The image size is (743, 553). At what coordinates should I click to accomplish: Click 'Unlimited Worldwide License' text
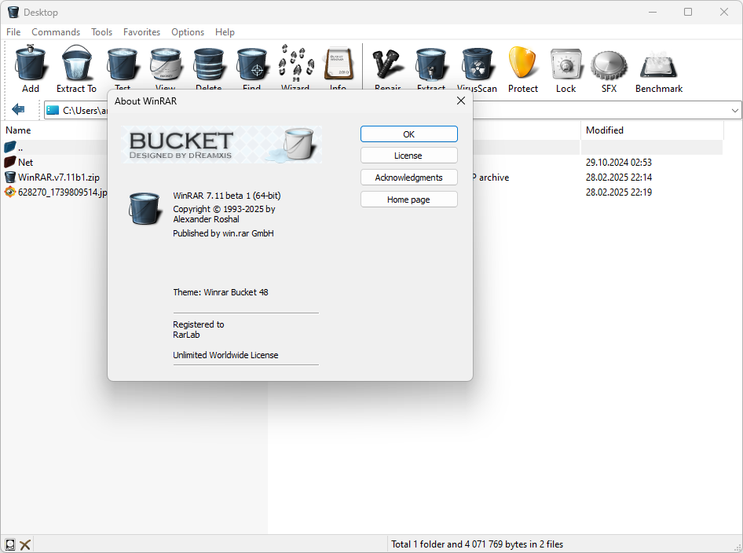(225, 355)
